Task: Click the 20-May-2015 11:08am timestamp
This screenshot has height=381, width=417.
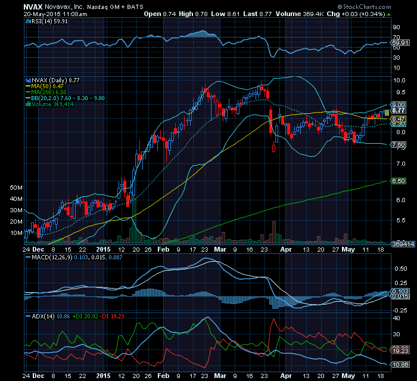Action: point(55,14)
